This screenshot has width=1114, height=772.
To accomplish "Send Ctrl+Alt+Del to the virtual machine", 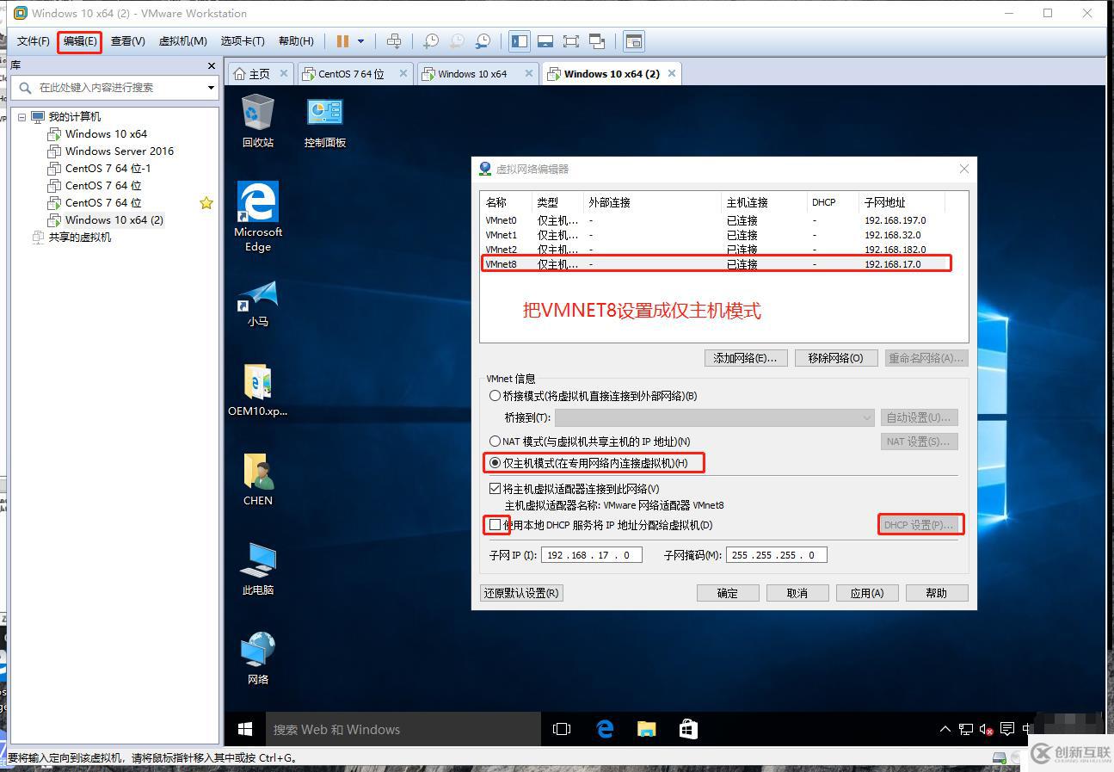I will point(394,41).
